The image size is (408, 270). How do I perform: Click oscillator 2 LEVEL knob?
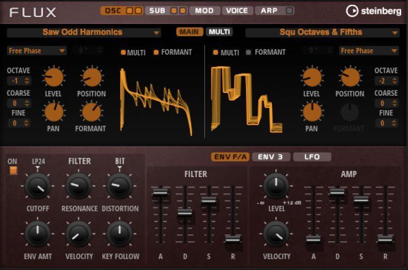312,77
